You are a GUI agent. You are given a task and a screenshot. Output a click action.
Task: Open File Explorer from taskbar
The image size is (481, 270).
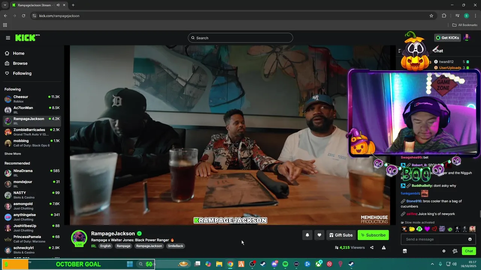coord(219,264)
